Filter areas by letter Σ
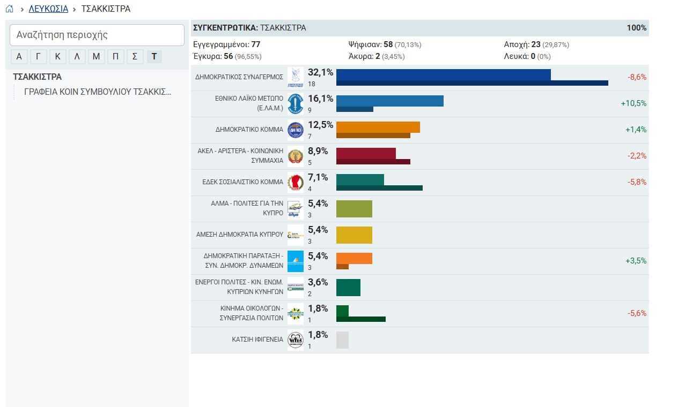685x407 pixels. pos(135,56)
